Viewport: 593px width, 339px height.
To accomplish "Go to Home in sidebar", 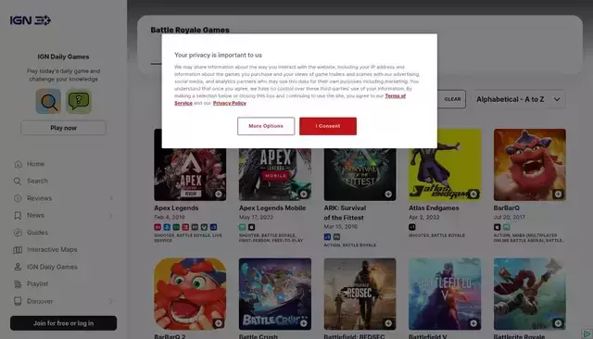I will [35, 164].
